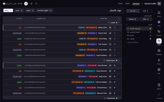The width and height of the screenshot is (164, 102).
Task: Select the Mateo Silva row radio circle
Action: coord(115,28)
